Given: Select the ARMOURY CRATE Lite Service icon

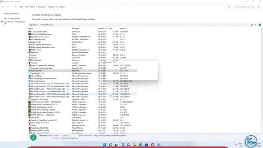Looking at the screenshot, I should (30, 34).
